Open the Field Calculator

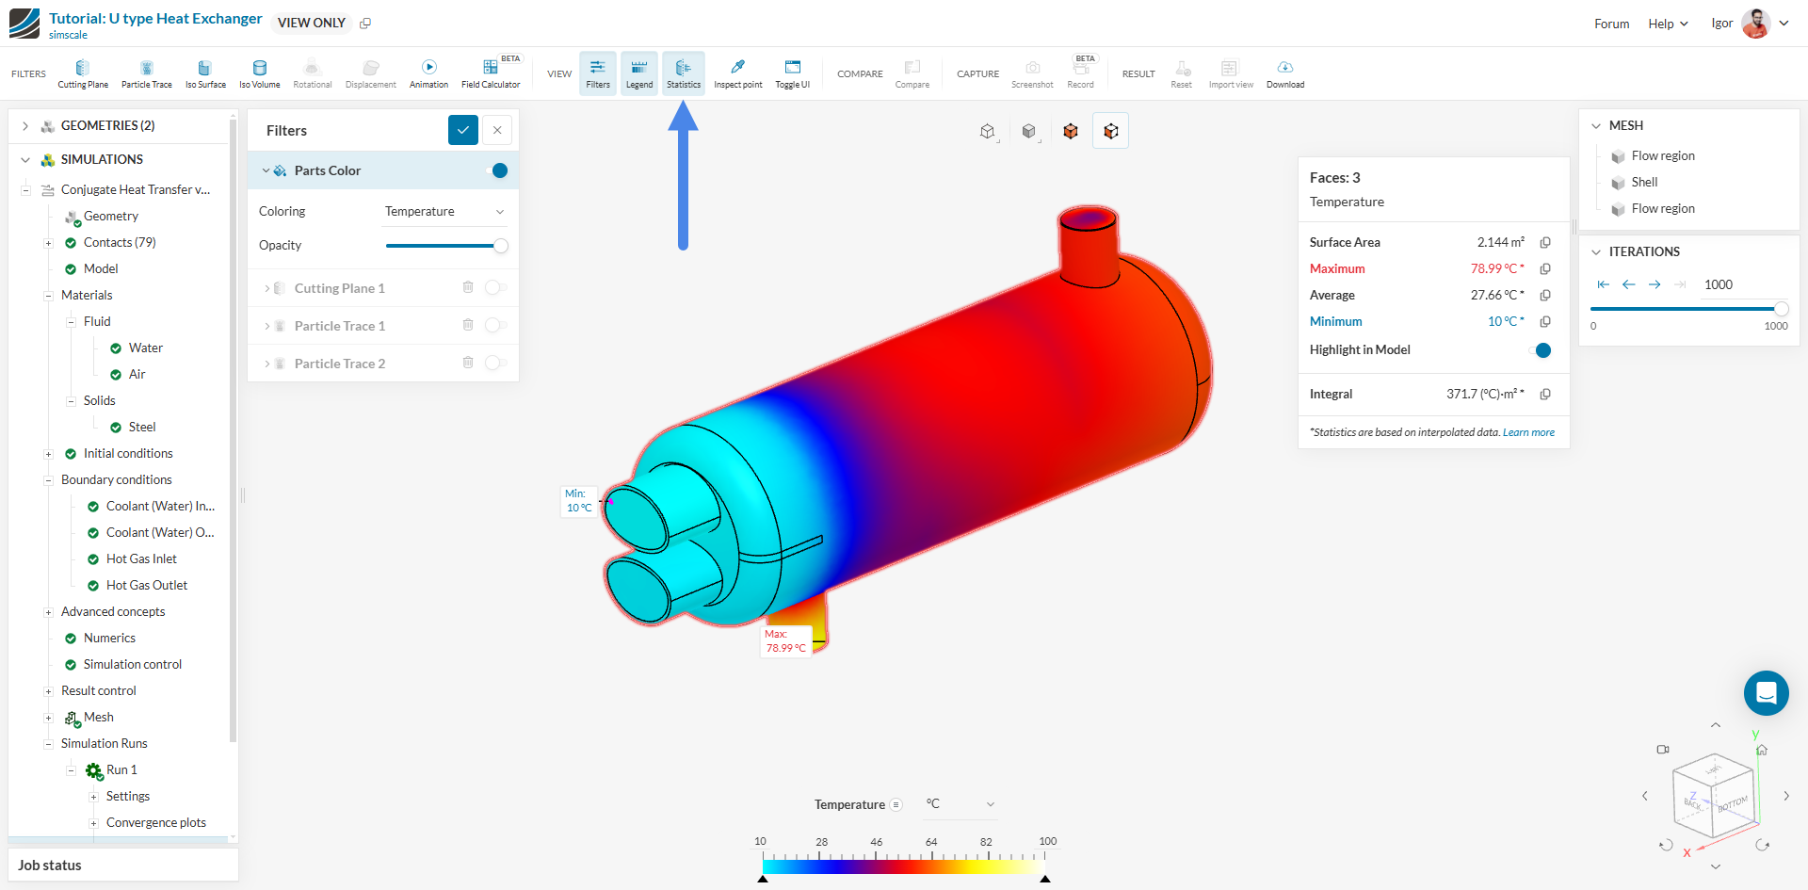491,73
